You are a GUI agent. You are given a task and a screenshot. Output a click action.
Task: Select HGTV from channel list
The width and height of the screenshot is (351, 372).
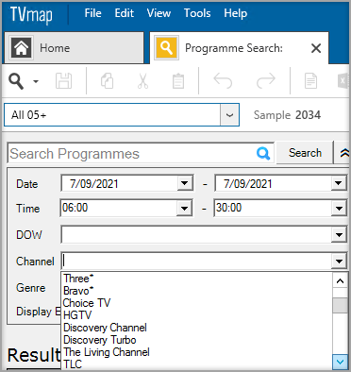click(x=196, y=315)
